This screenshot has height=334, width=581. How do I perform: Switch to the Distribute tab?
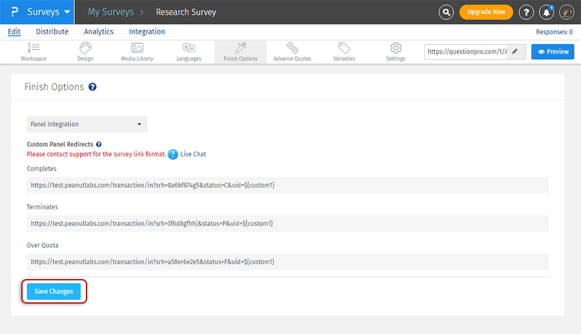[x=52, y=32]
